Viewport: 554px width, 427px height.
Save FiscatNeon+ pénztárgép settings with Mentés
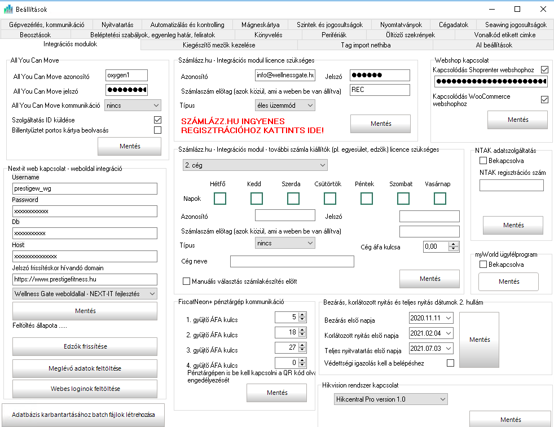pos(276,393)
